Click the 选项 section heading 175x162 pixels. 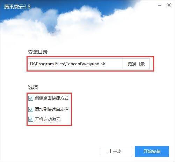coord(33,87)
